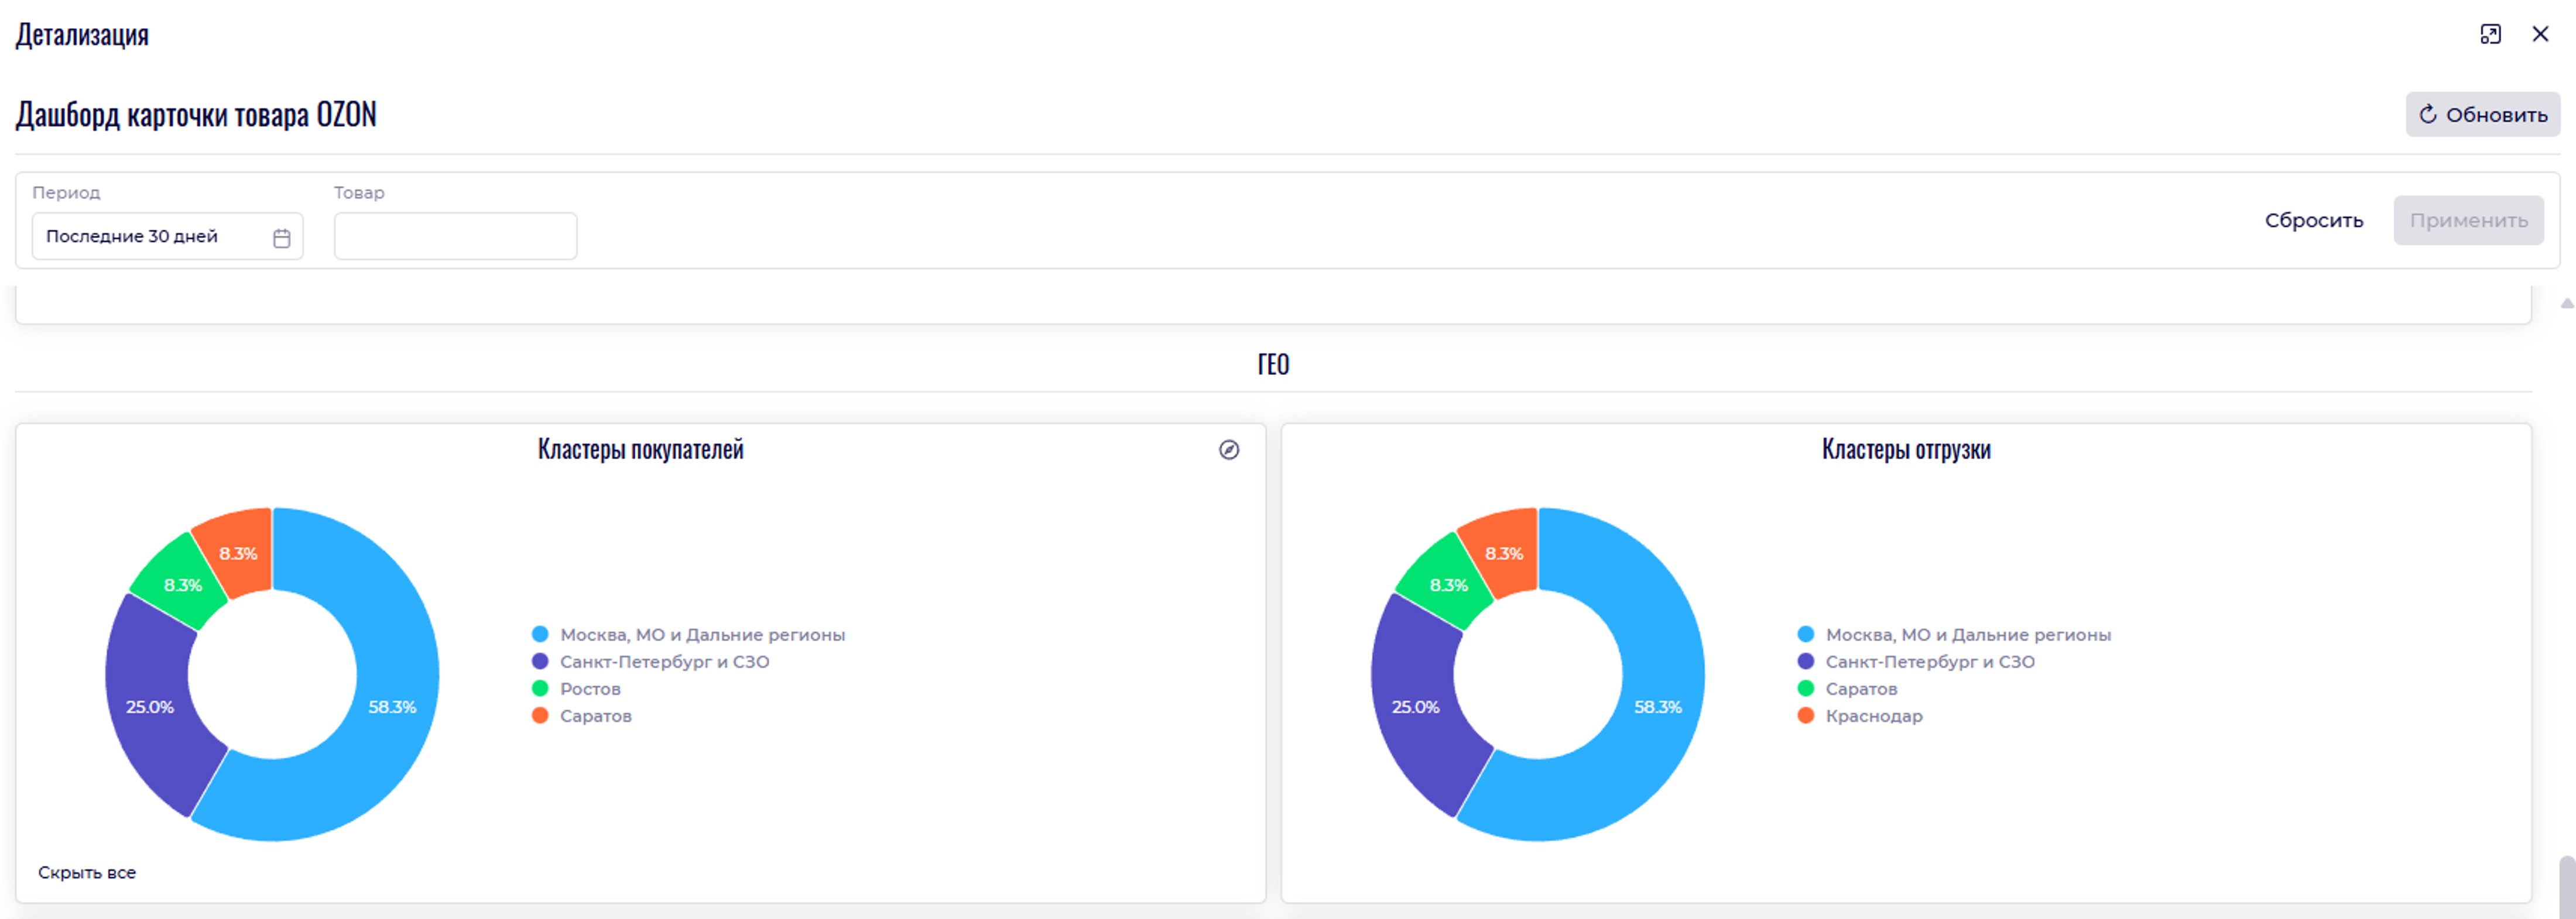Screen dimensions: 2576x919
Task: Click the Применить button
Action: tap(2468, 220)
